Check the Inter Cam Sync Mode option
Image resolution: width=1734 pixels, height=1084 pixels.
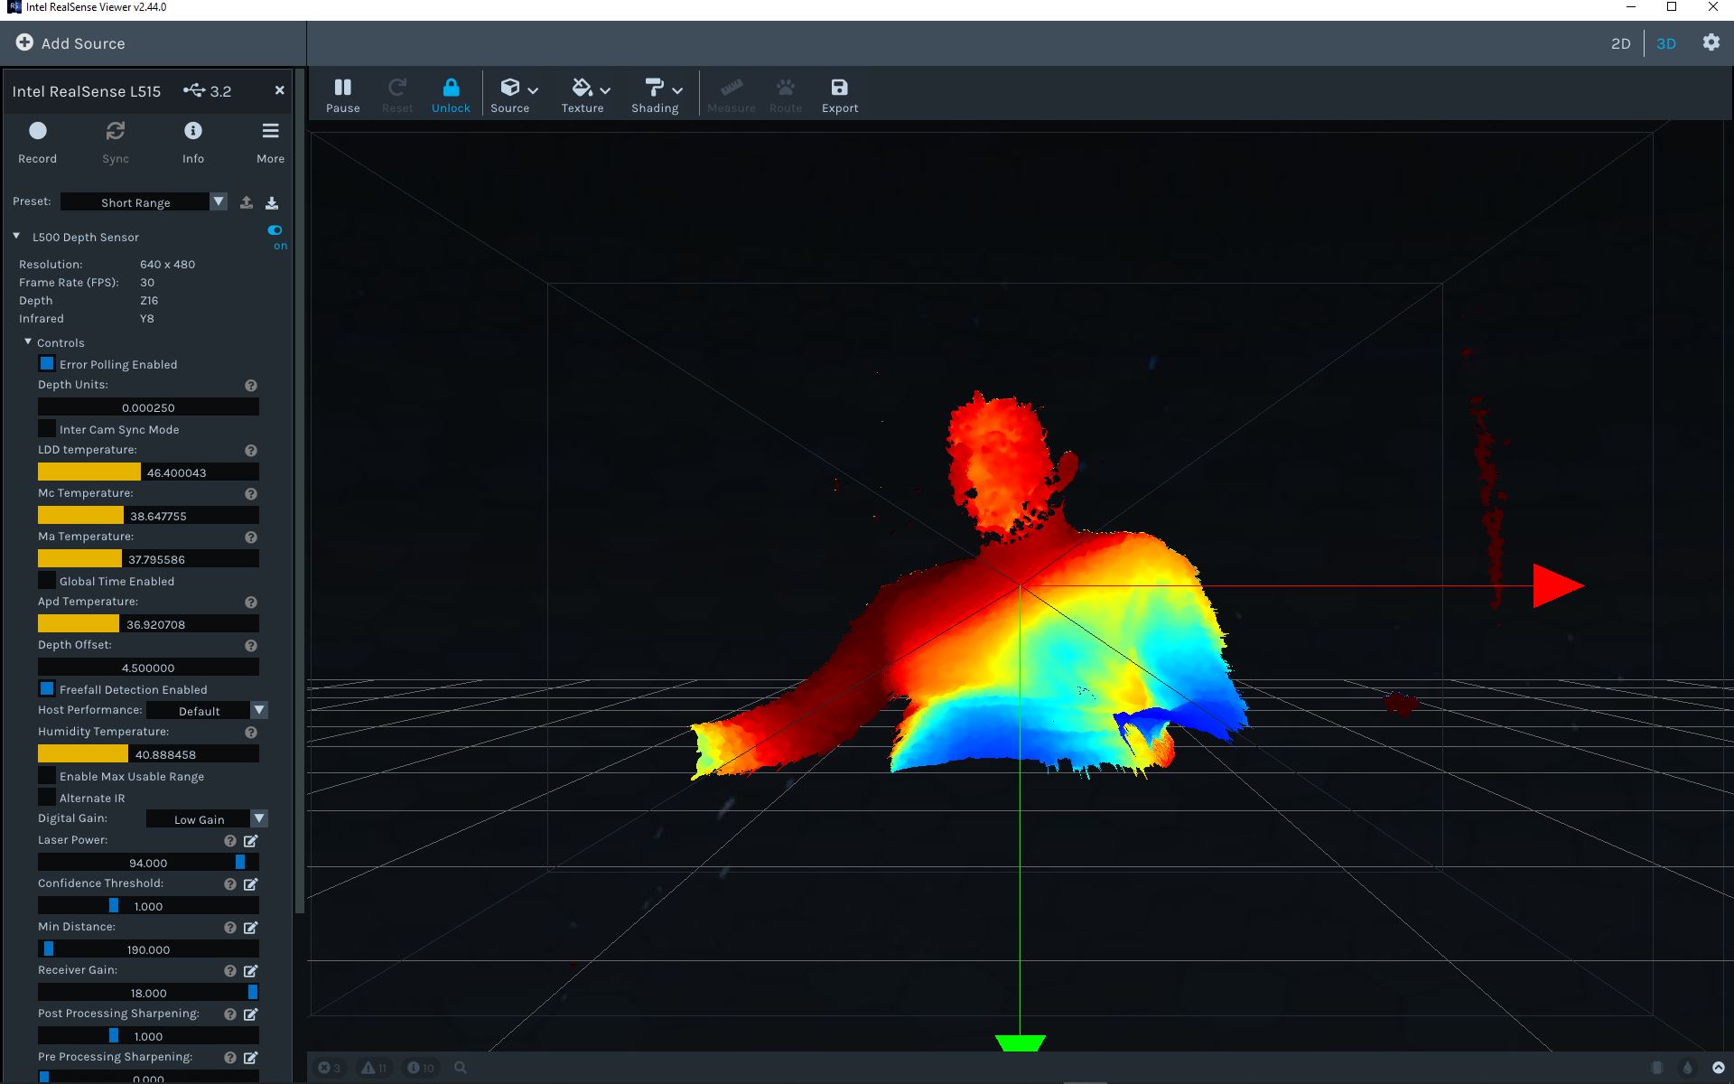(x=46, y=428)
